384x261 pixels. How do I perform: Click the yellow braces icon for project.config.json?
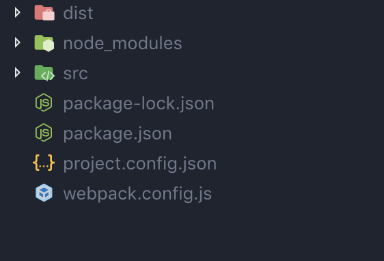coord(44,163)
